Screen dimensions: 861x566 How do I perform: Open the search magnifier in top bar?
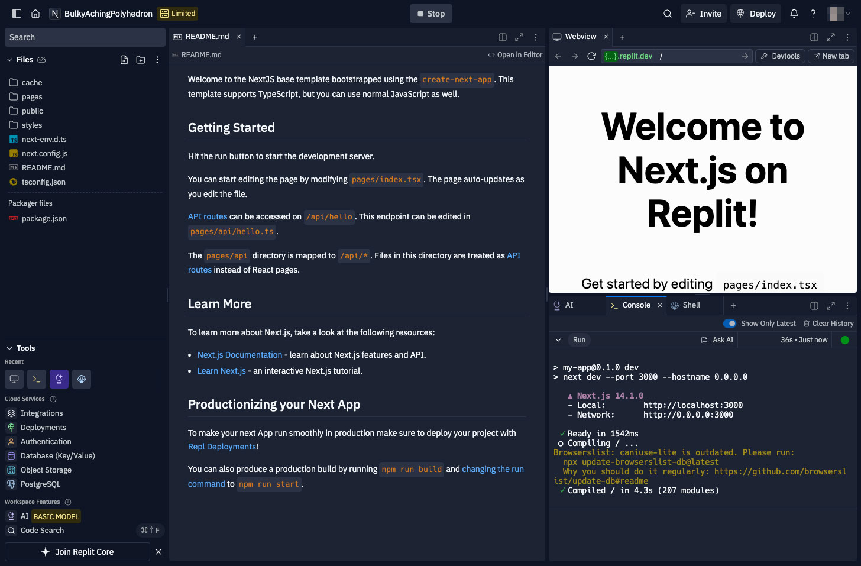668,14
